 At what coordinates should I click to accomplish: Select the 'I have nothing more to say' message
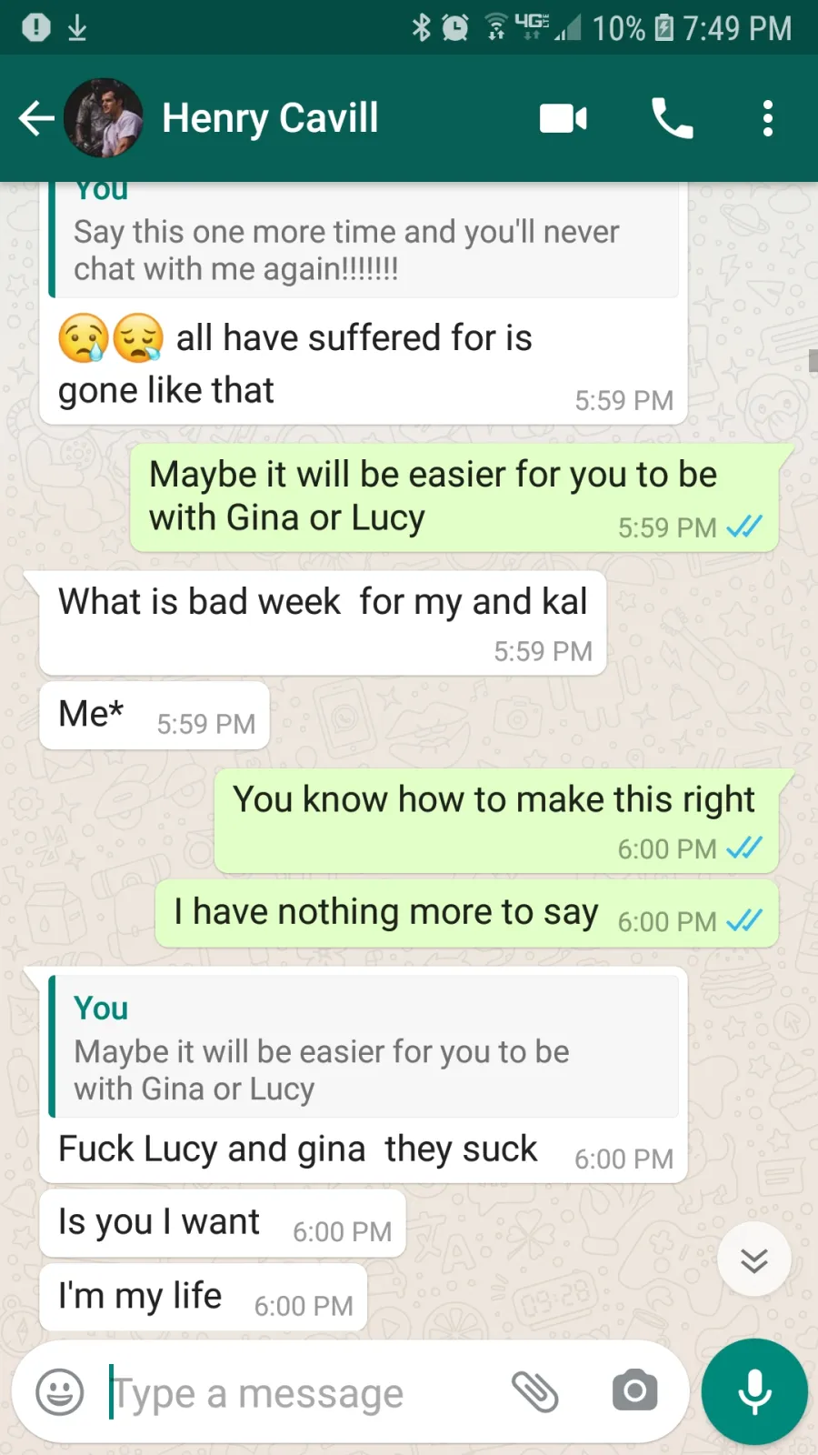tap(466, 913)
